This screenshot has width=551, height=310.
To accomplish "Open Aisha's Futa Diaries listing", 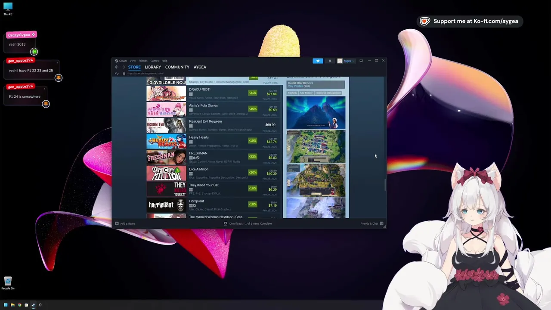I will (214, 108).
